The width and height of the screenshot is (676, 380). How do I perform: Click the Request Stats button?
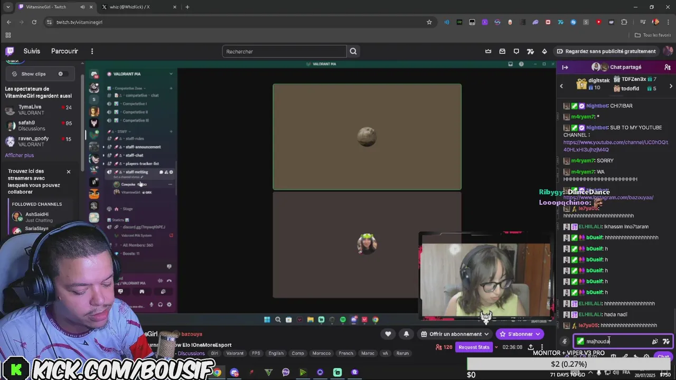474,347
